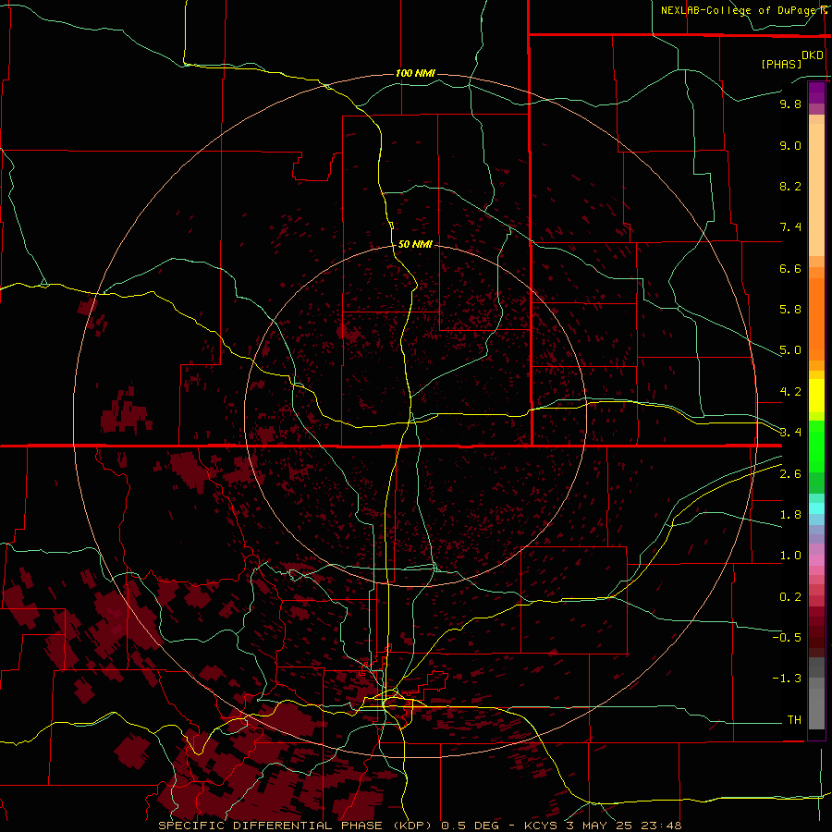
Task: Pick the yellow color bar segment
Action: point(816,396)
